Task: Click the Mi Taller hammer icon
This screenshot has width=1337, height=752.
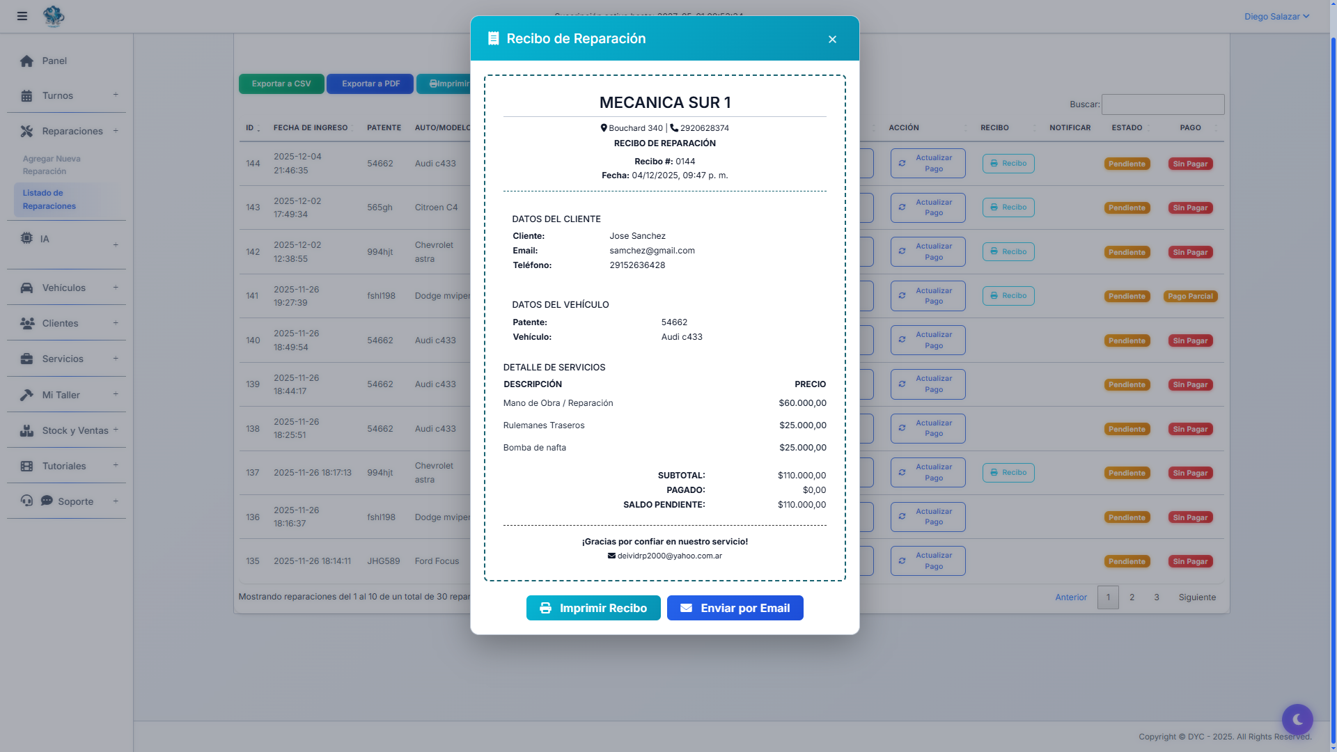Action: [x=26, y=395]
